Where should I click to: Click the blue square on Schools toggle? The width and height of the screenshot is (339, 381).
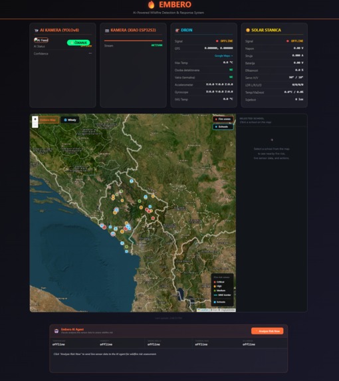[216, 127]
